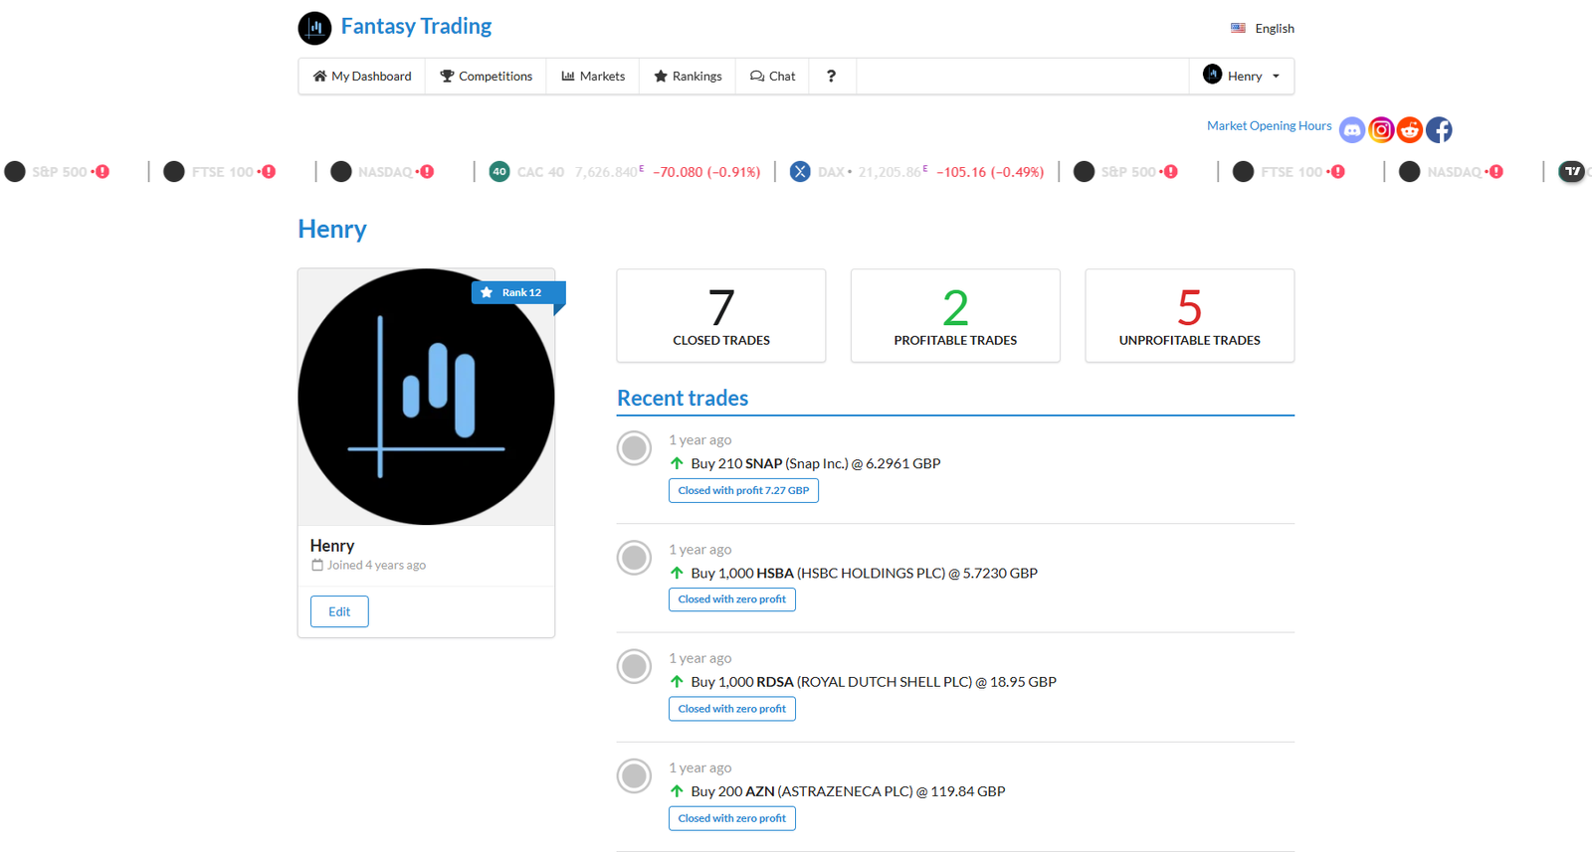Expand the Henry user dropdown
Screen dimensions: 1592x852
tap(1242, 77)
